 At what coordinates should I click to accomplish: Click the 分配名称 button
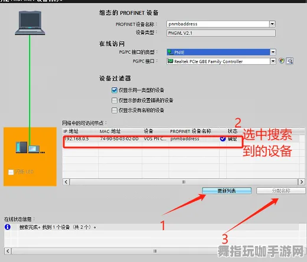(x=281, y=191)
